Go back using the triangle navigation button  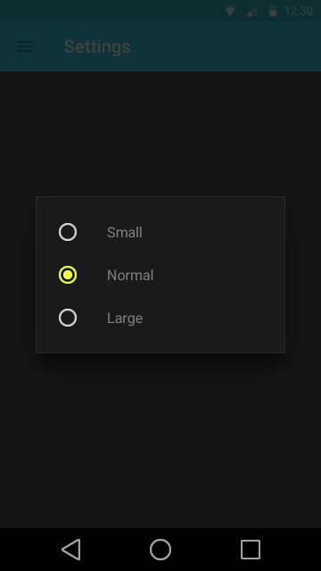click(x=71, y=550)
